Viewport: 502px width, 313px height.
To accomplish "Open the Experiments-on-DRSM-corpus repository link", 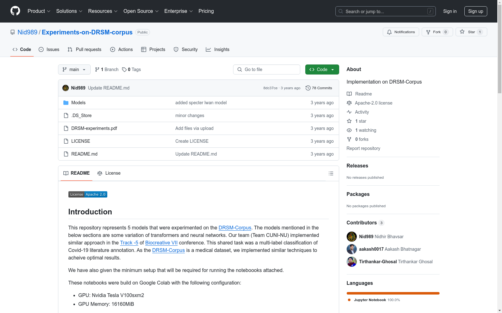I will (x=87, y=32).
